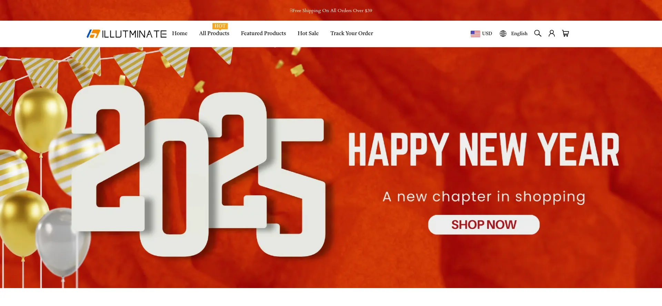Open the user account icon
The image size is (662, 306).
(552, 33)
